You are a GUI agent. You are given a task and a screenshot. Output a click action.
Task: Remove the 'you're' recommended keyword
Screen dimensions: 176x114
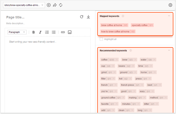(116, 91)
